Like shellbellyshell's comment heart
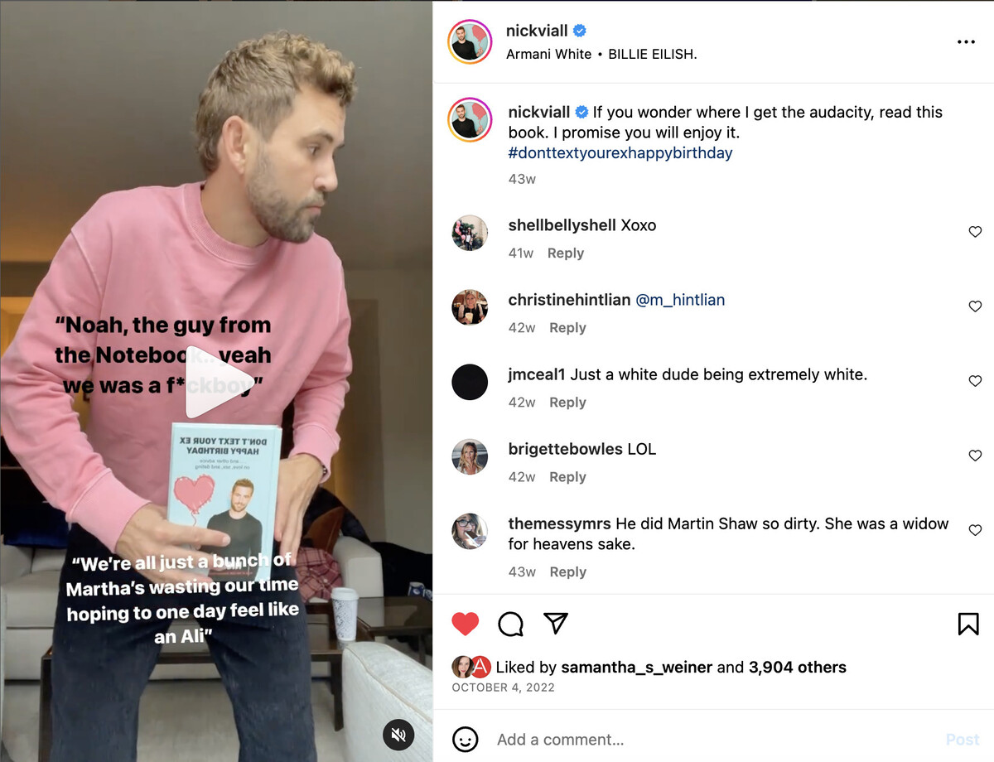 975,232
